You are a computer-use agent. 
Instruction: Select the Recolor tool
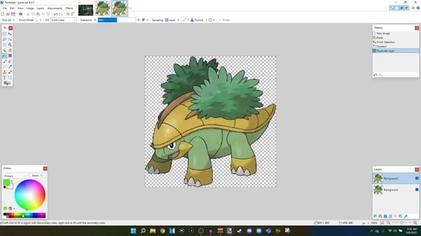click(10, 72)
